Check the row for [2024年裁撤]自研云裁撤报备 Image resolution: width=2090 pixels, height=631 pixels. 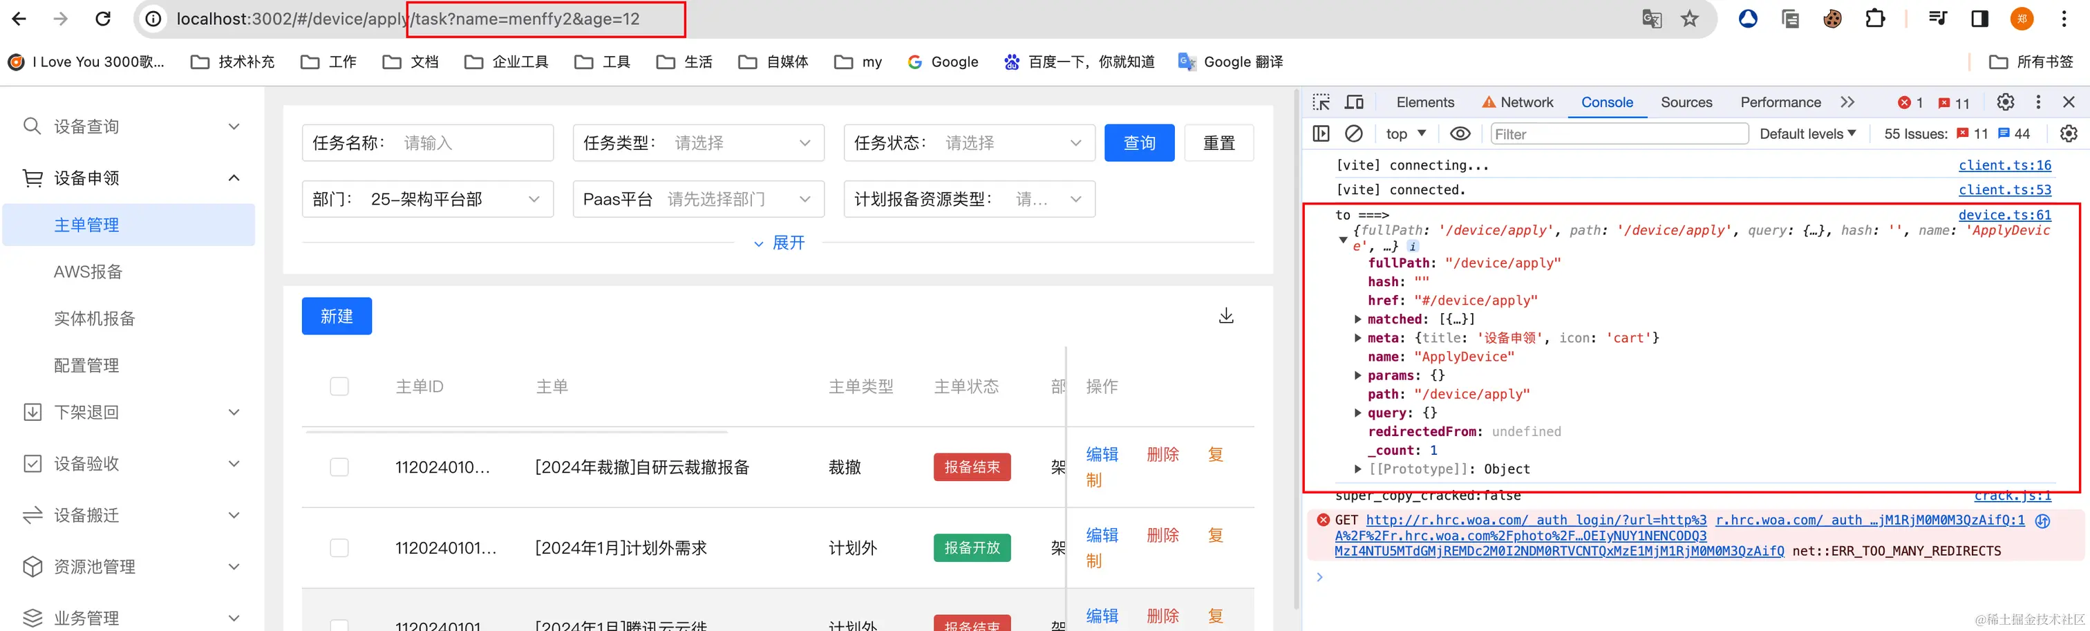click(x=339, y=467)
